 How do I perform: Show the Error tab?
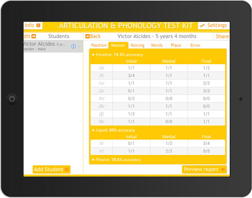point(195,45)
